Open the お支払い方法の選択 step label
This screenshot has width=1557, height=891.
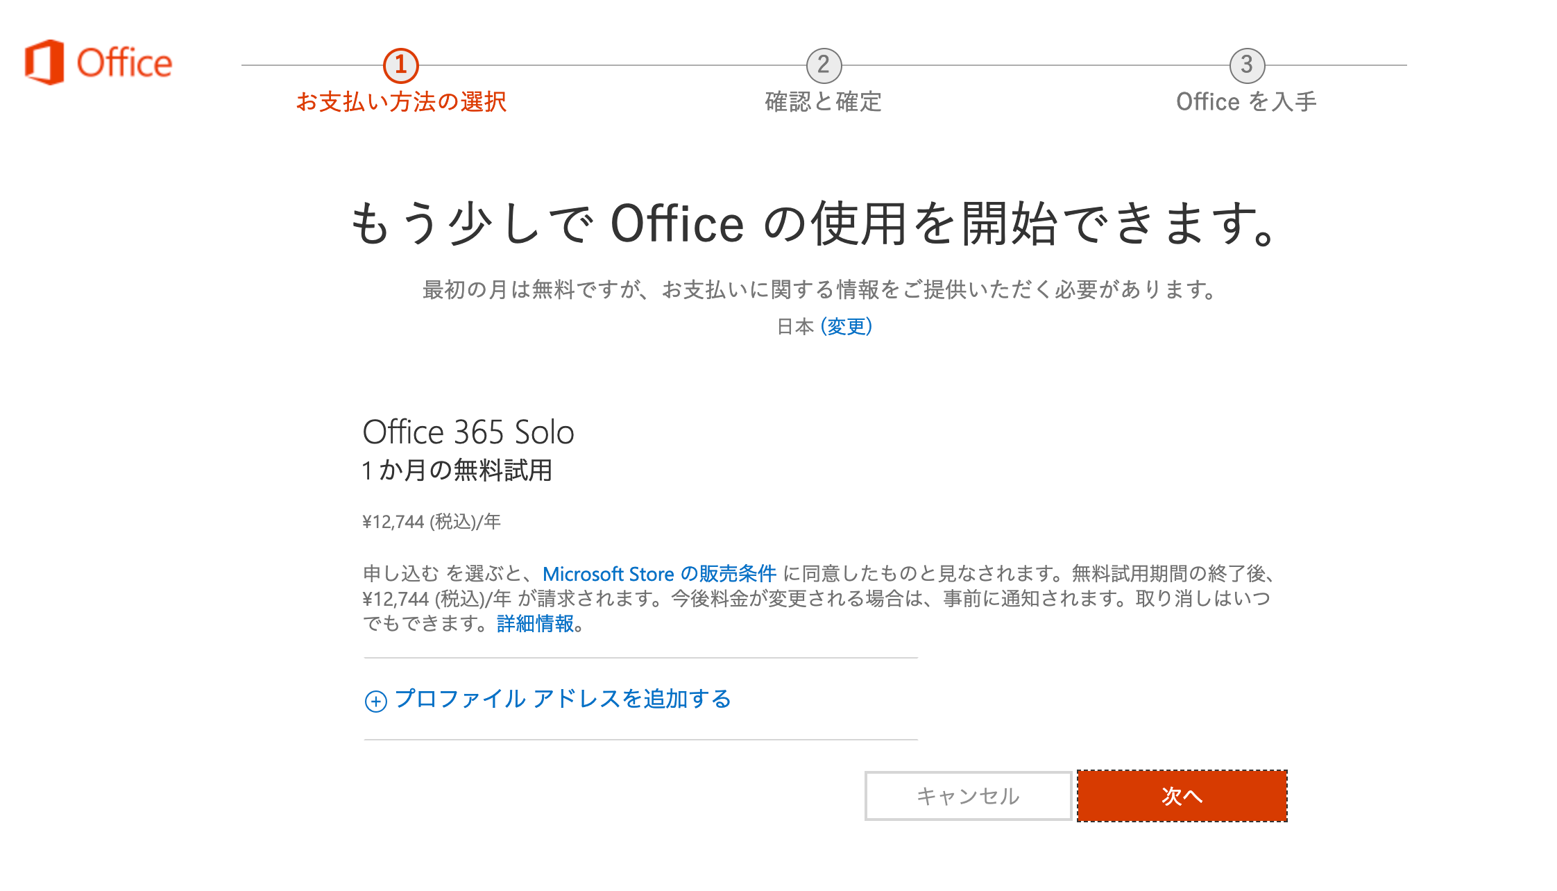401,102
